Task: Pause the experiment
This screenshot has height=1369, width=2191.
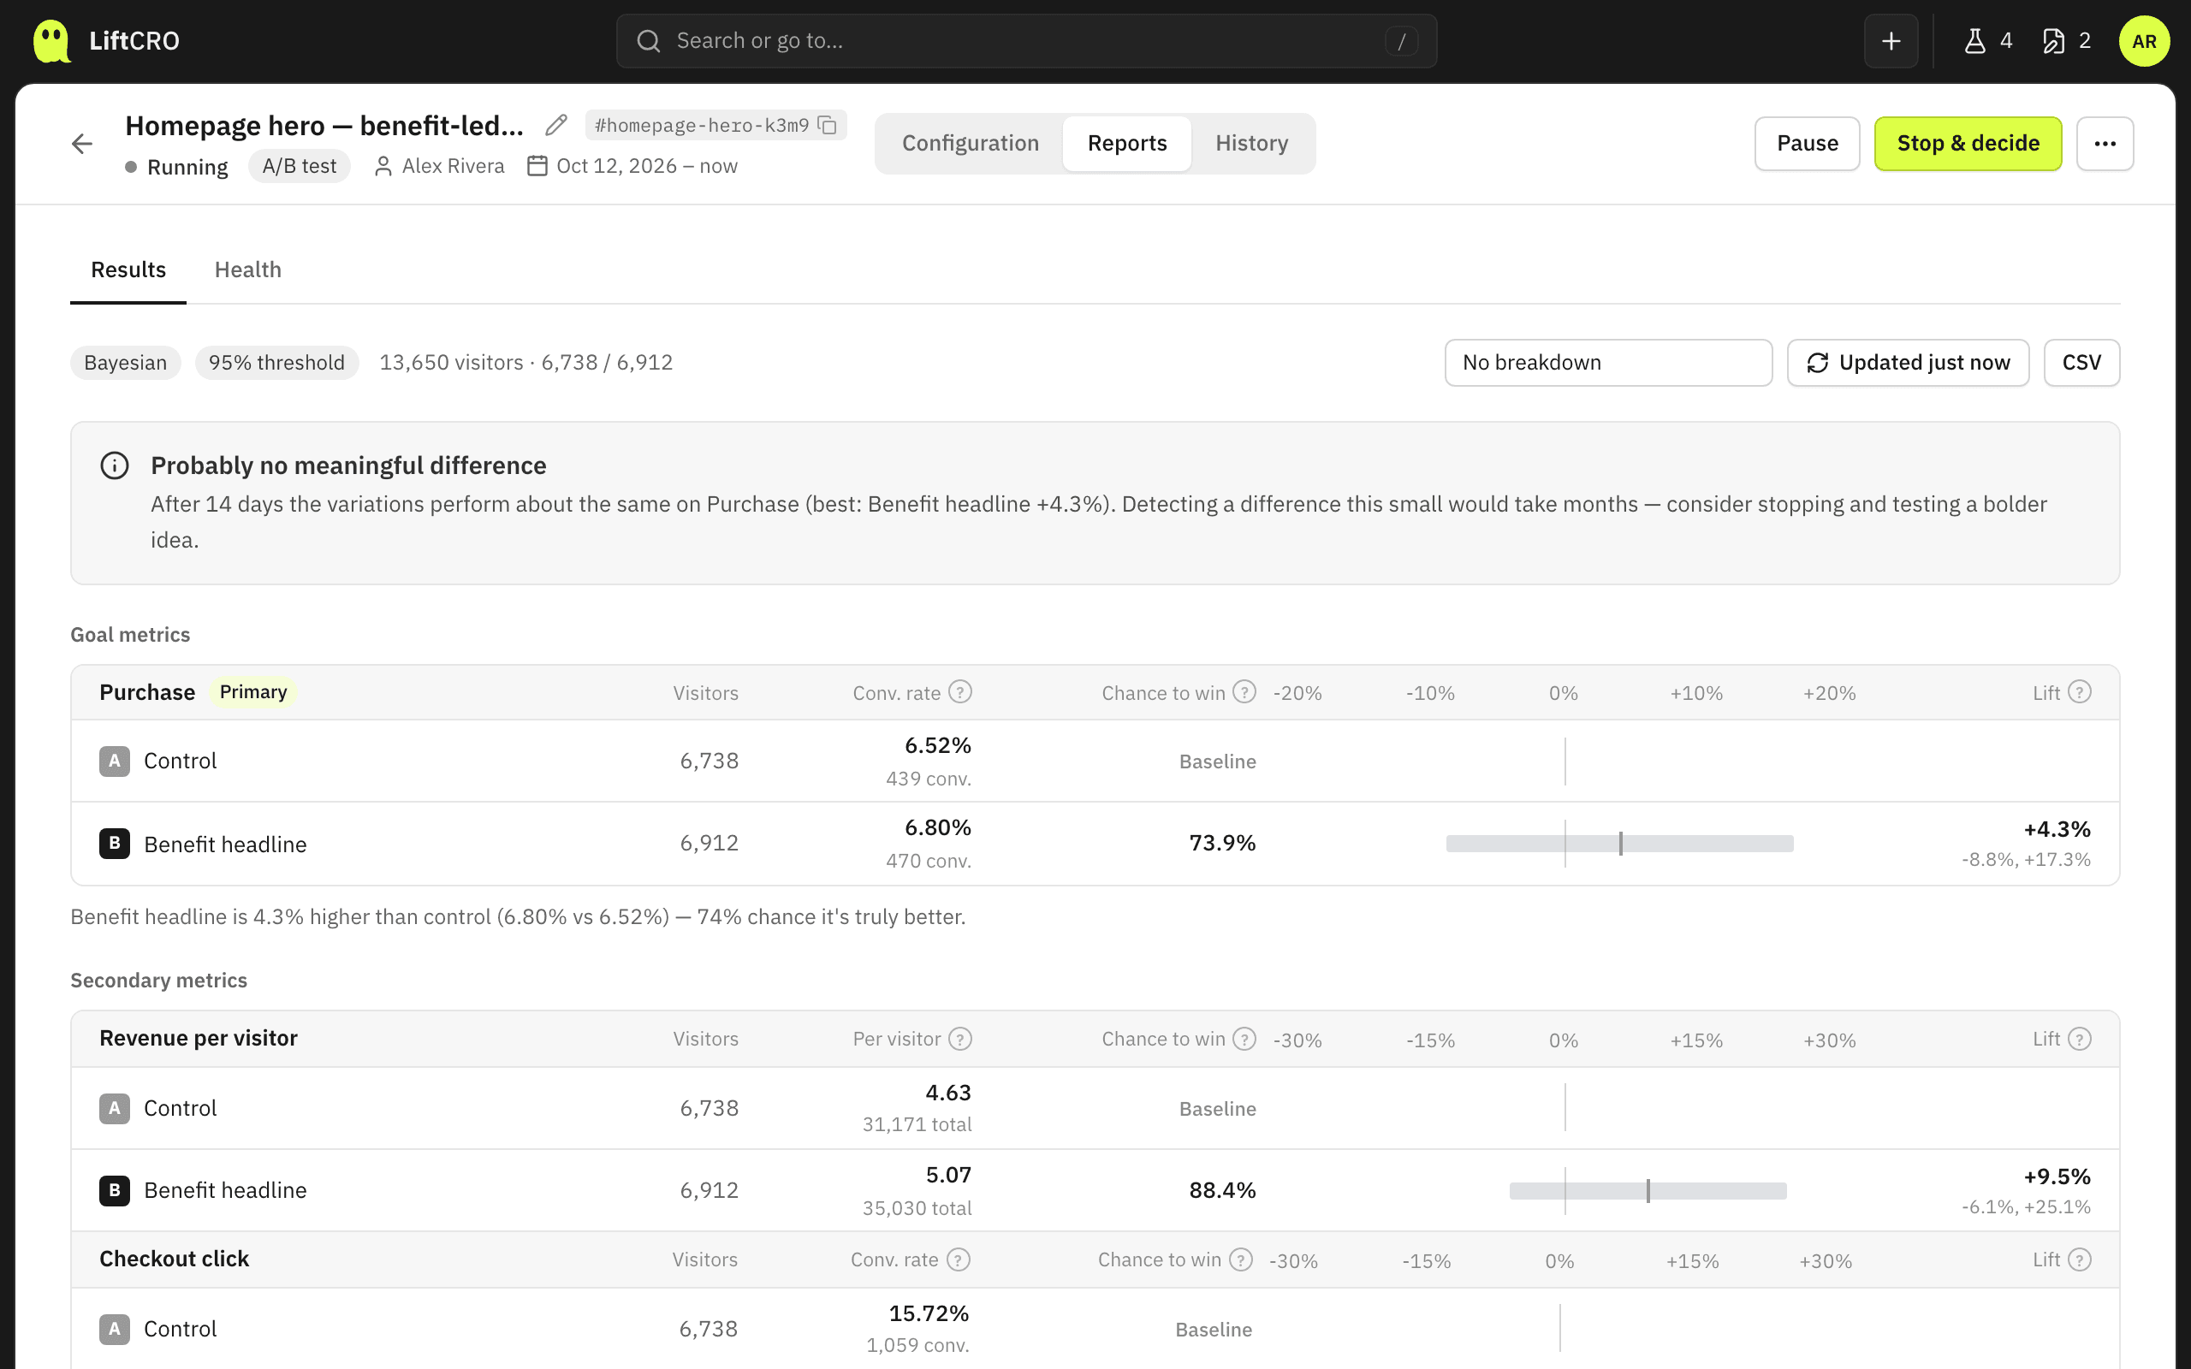Action: point(1807,144)
